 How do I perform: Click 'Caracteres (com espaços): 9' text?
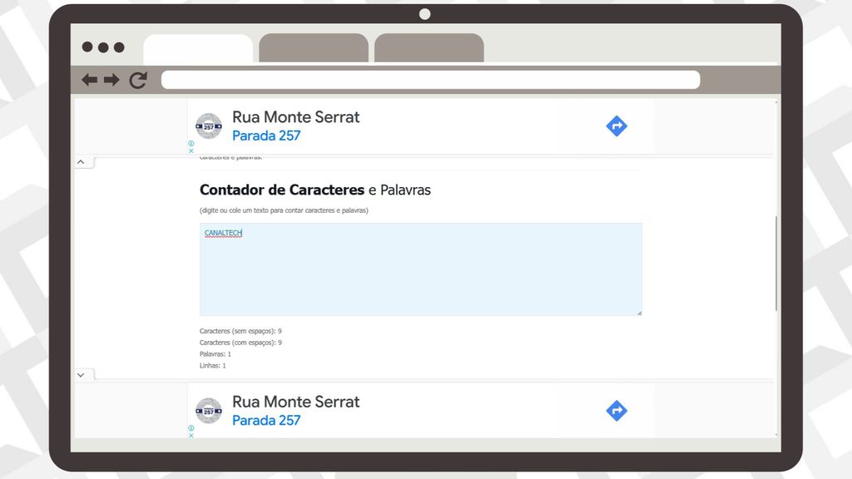(x=240, y=342)
